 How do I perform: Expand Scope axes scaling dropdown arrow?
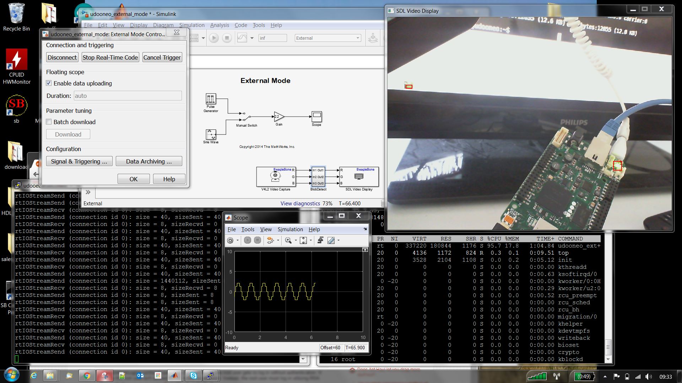pos(311,240)
